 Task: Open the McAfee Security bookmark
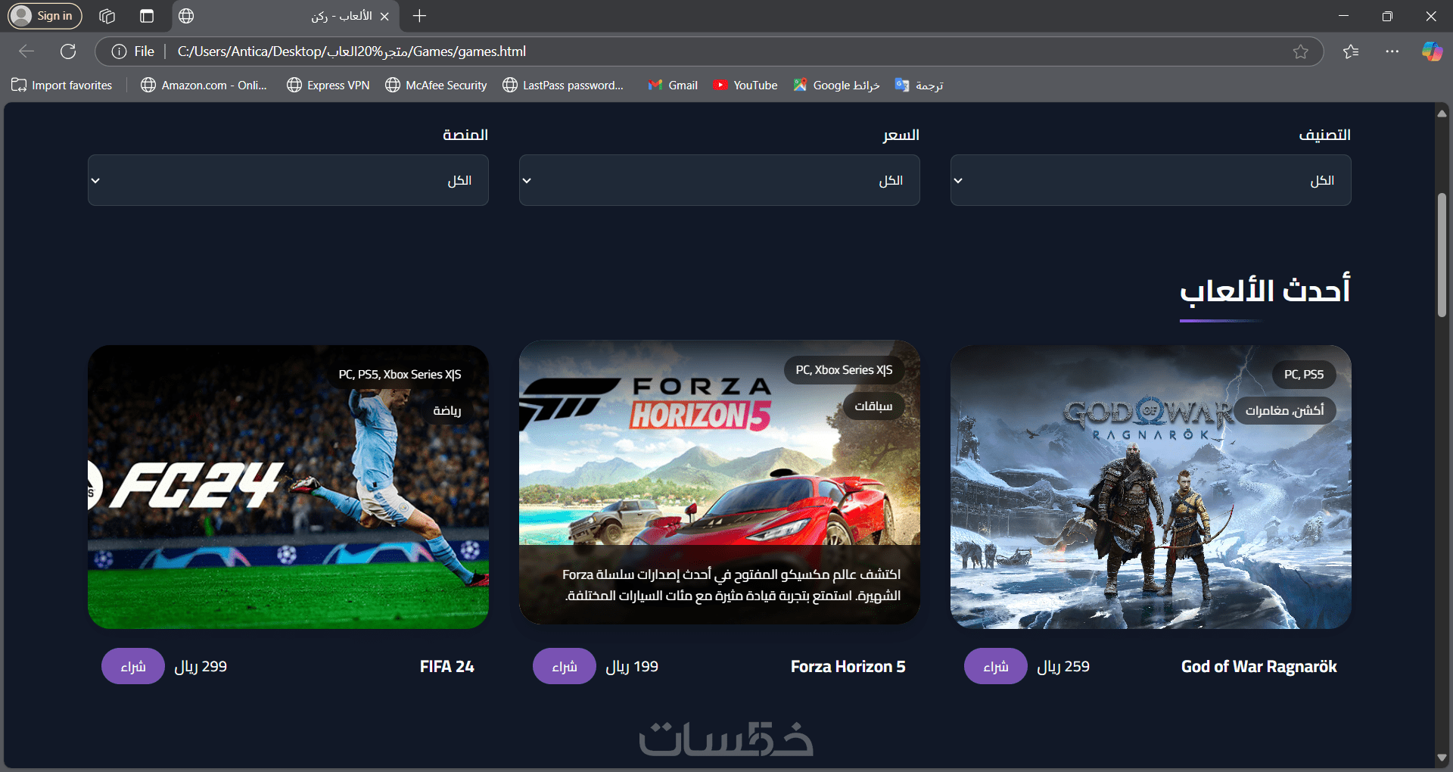[x=436, y=86]
